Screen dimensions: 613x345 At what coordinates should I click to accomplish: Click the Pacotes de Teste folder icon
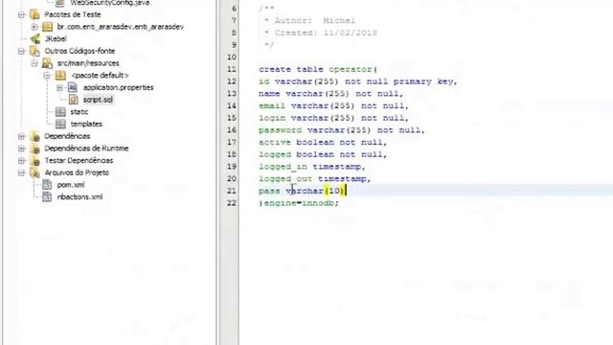coord(34,15)
